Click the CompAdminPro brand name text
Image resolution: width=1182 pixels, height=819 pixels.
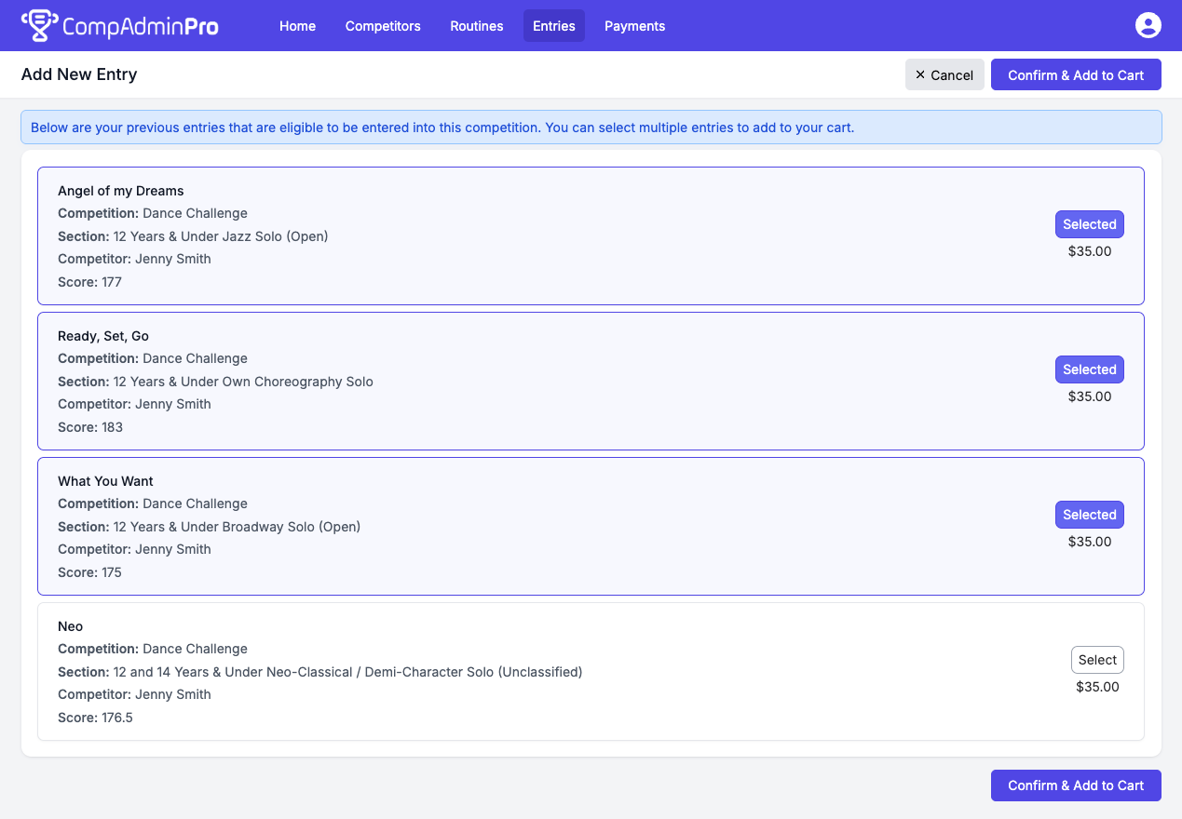point(140,26)
